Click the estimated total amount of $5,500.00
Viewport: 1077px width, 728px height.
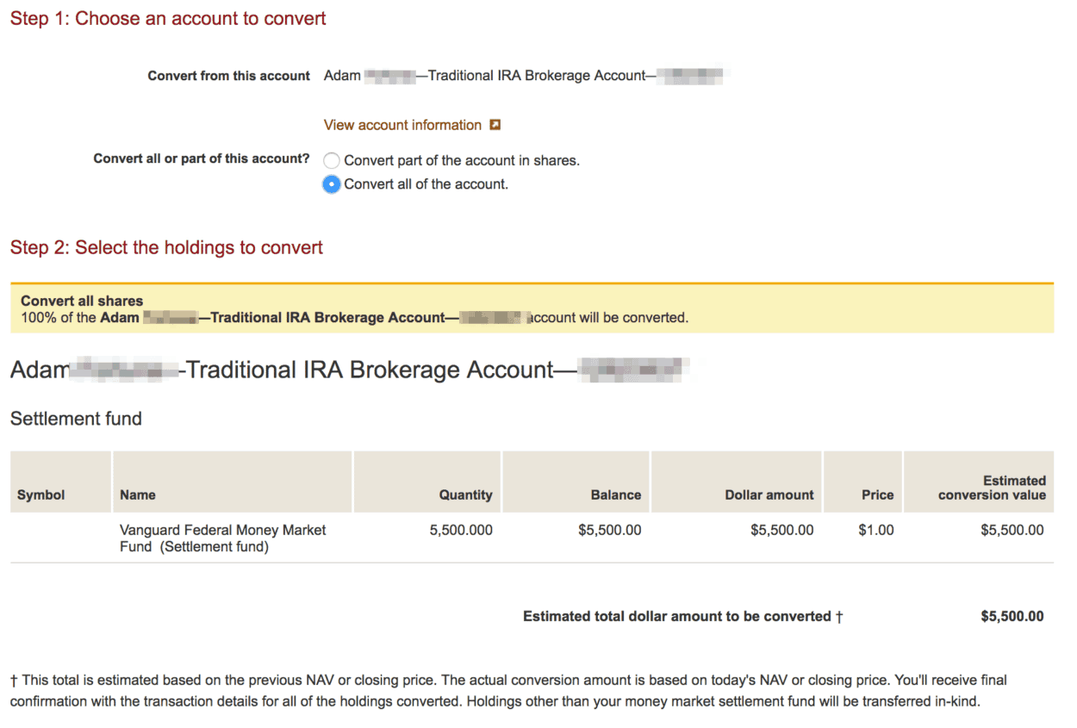coord(1012,616)
